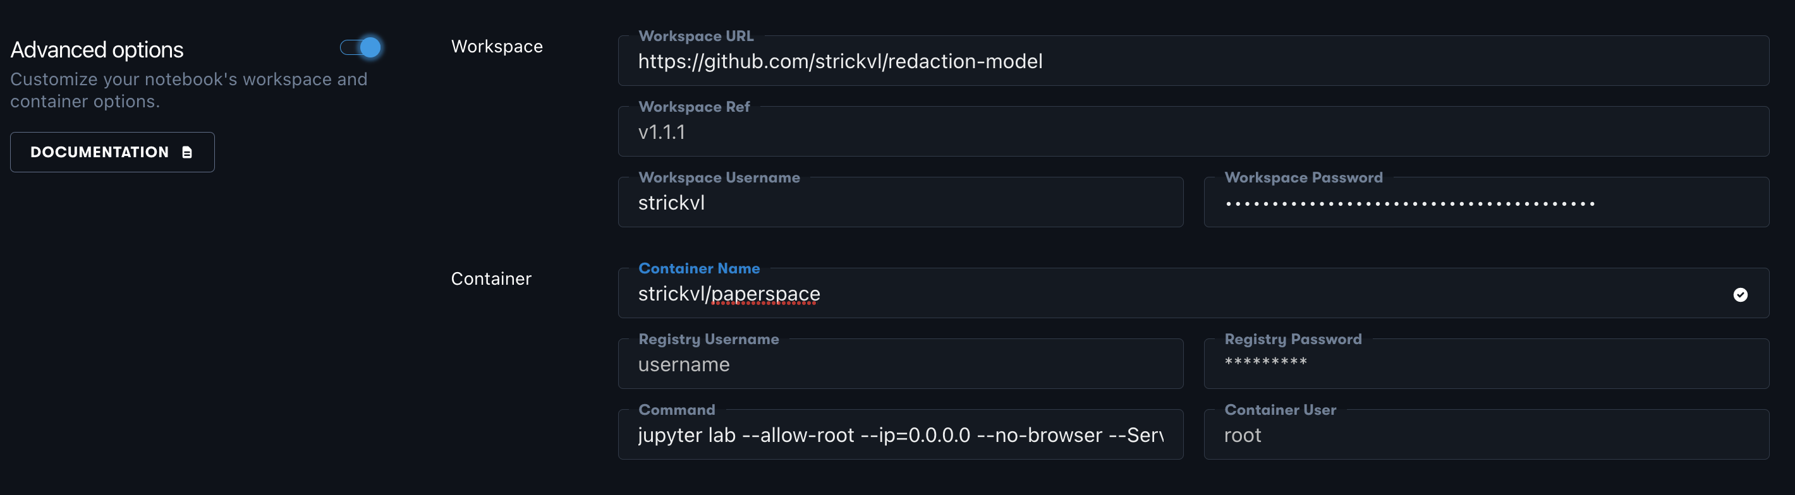Click the Workspace section label
This screenshot has height=495, width=1795.
[x=496, y=47]
